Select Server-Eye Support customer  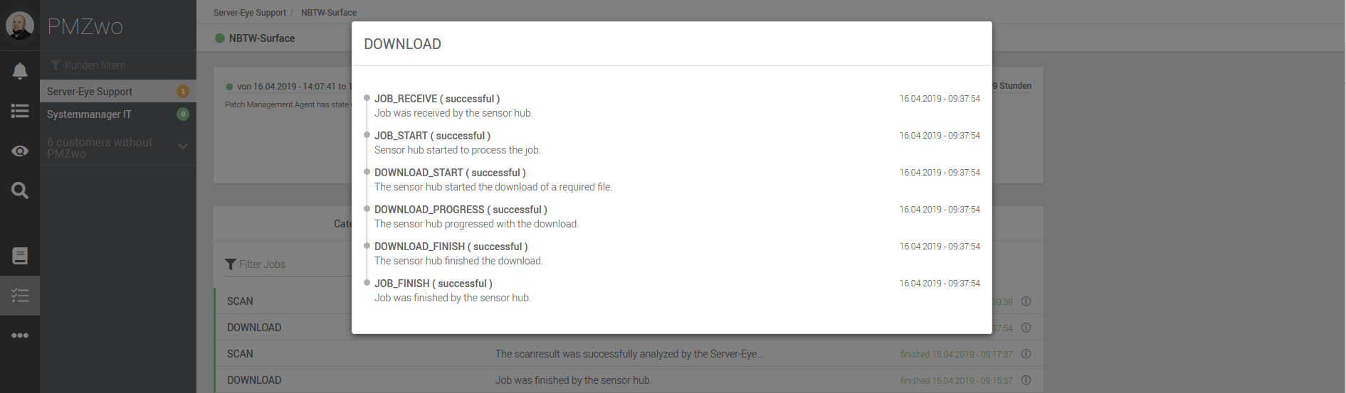click(90, 92)
